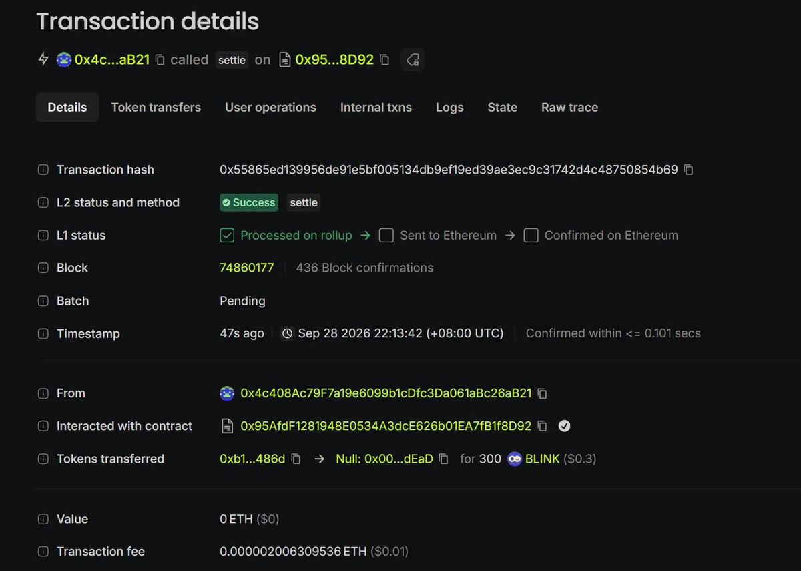Show info for Value field

[43, 519]
